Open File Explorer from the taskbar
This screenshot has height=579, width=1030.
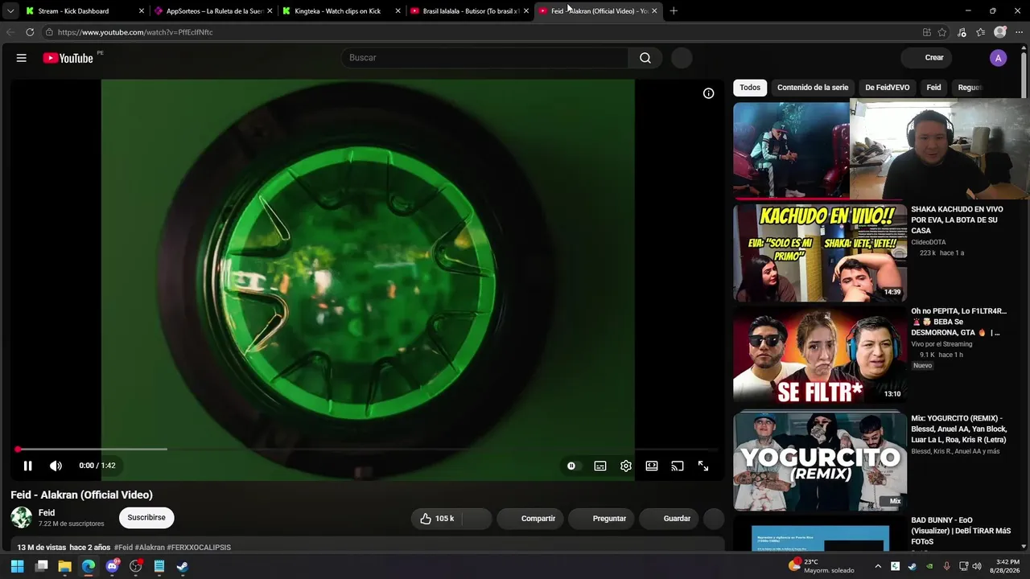coord(65,566)
